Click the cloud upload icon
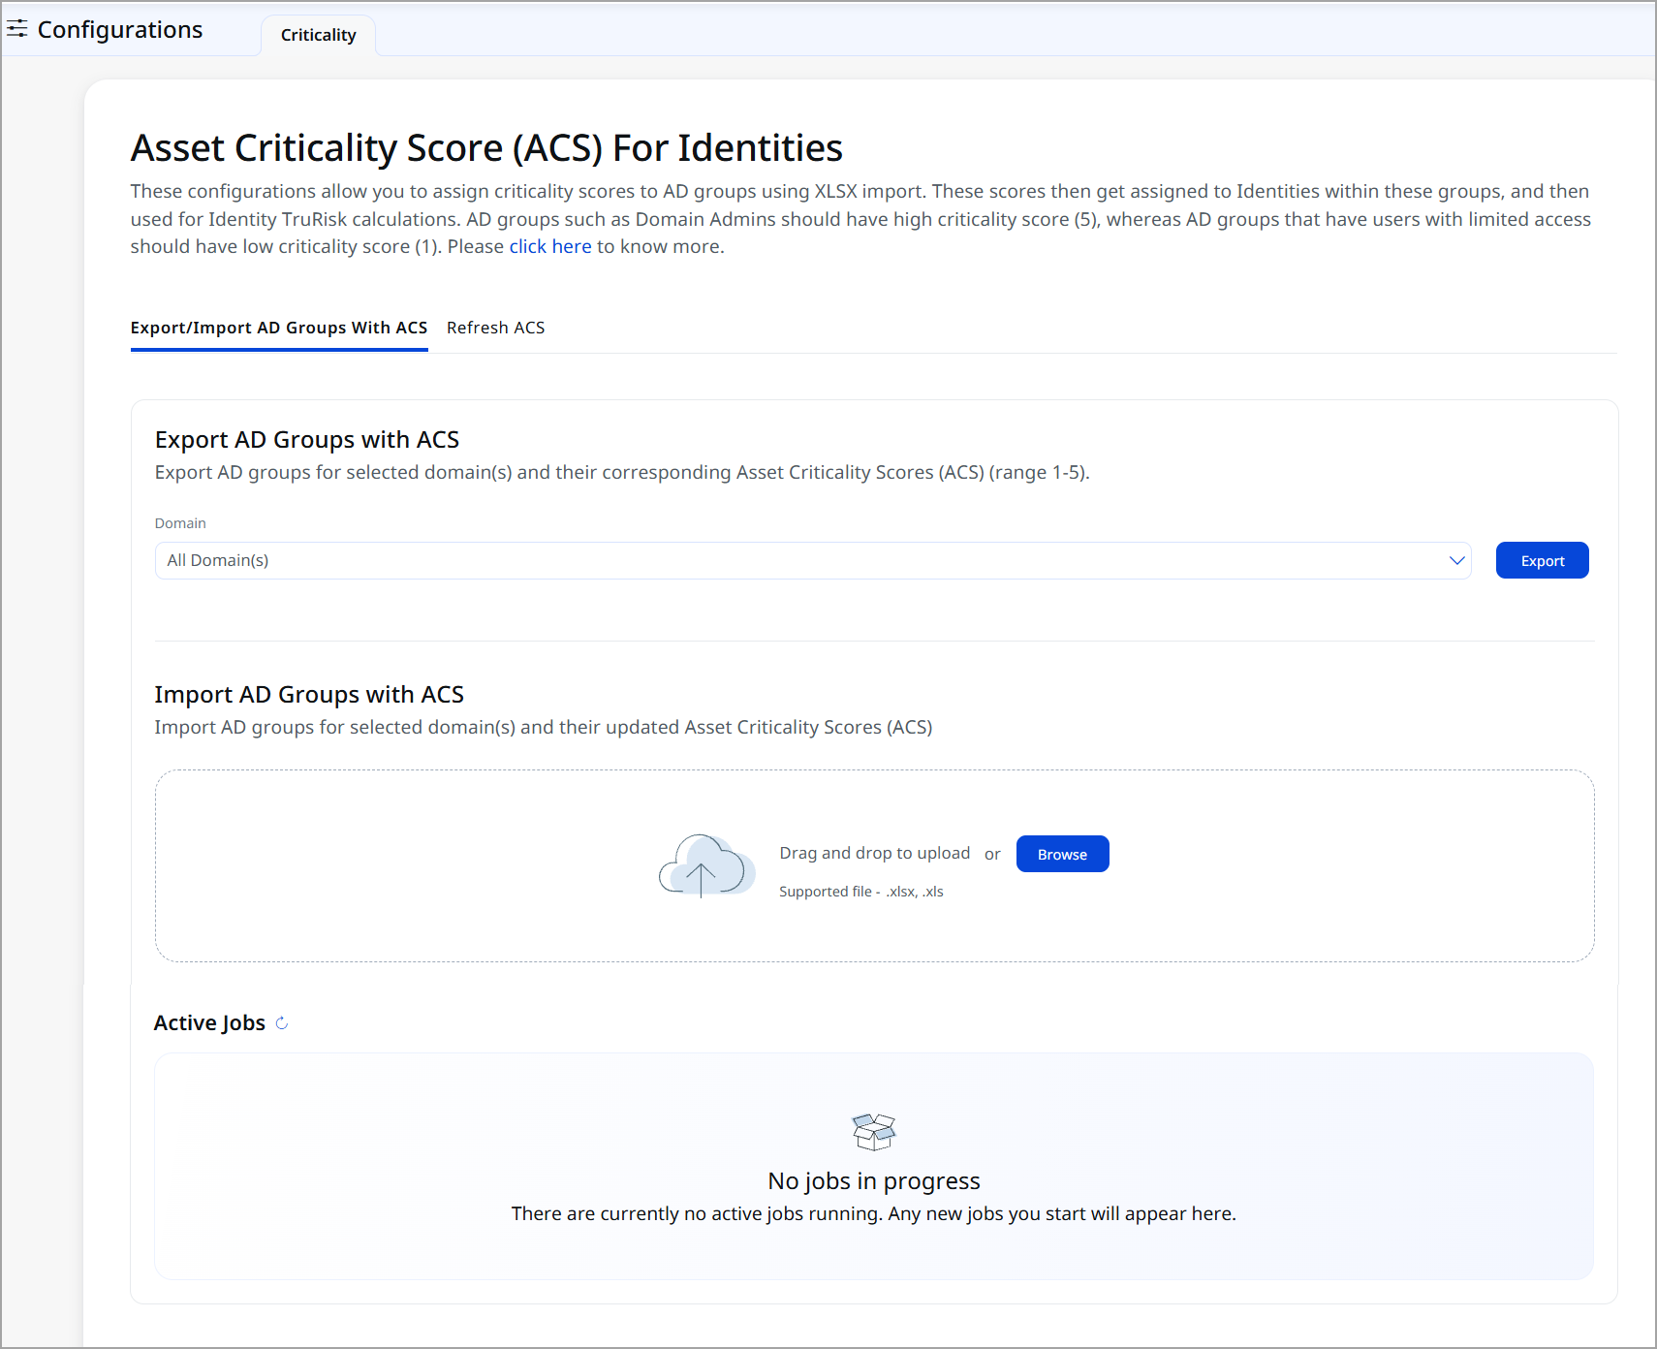The width and height of the screenshot is (1657, 1349). tap(706, 865)
